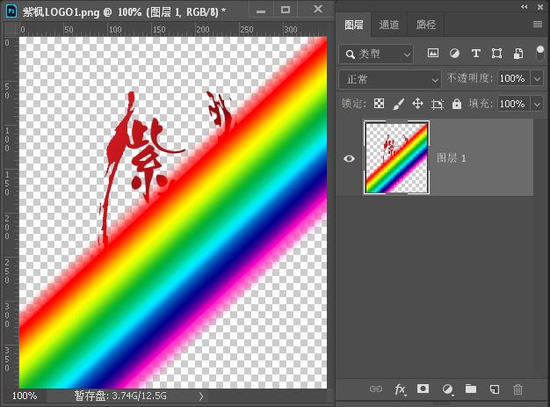Expand the opacity slider arrow
Image resolution: width=550 pixels, height=407 pixels.
[x=538, y=78]
